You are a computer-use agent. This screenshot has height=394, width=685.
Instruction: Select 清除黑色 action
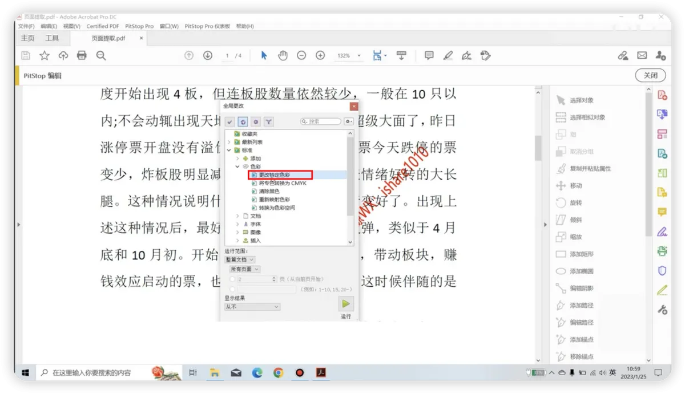click(267, 192)
